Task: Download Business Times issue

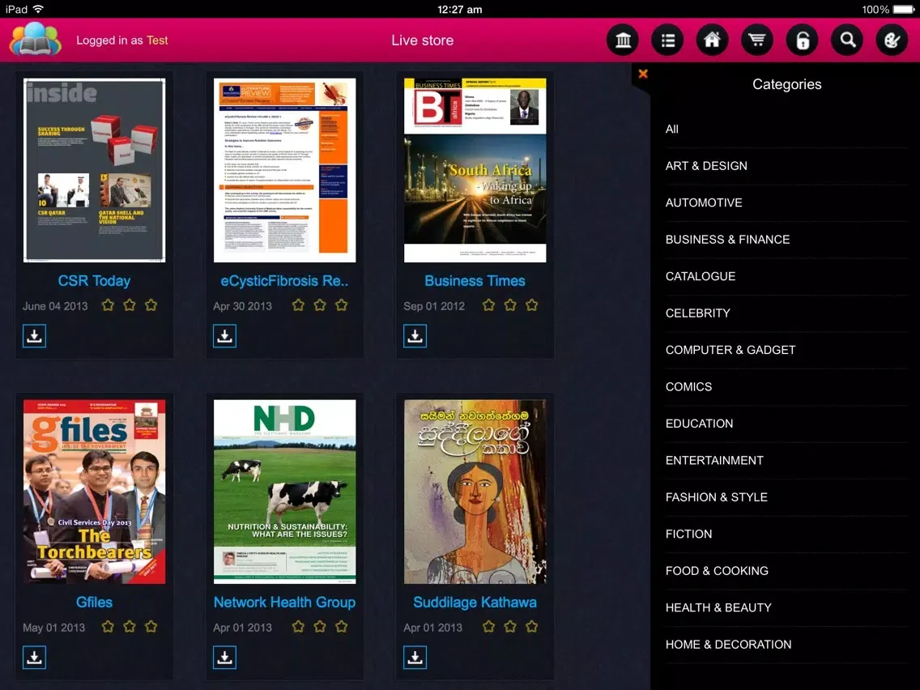Action: coord(415,335)
